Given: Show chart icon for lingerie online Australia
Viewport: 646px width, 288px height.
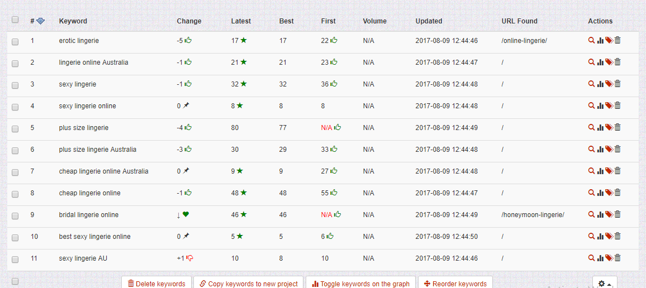Looking at the screenshot, I should (x=600, y=62).
